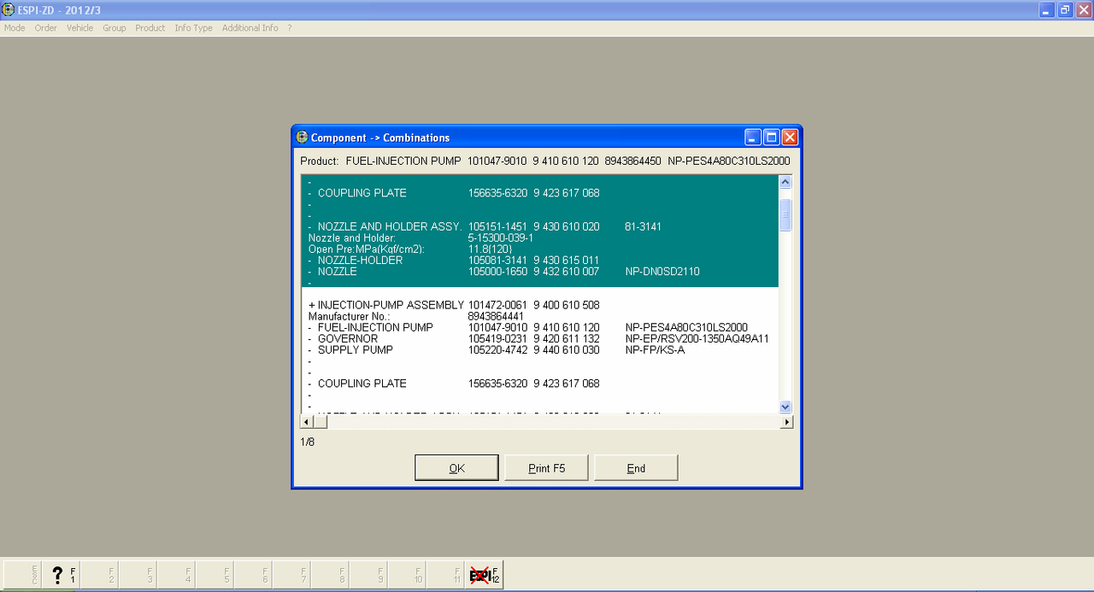The width and height of the screenshot is (1094, 592).
Task: Click the list's scroll down arrow
Action: pos(785,407)
